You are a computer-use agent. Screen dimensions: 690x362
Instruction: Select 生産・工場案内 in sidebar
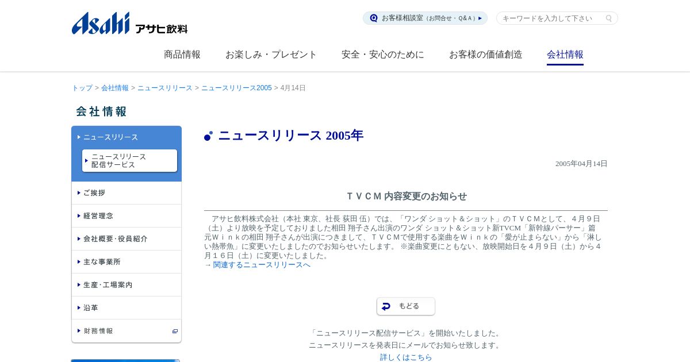[x=126, y=285]
